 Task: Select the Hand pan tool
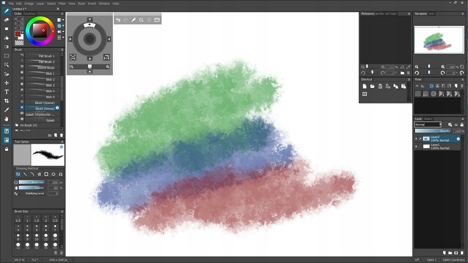point(6,119)
